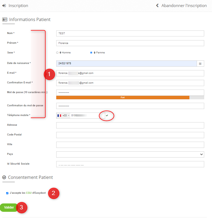
Task: Click Abandonner l'inscription link
Action: click(x=184, y=6)
